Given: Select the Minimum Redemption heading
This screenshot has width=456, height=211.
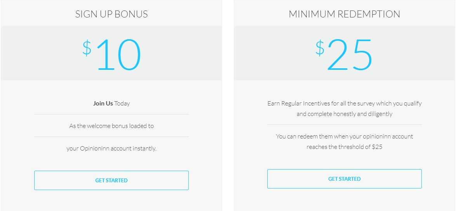Looking at the screenshot, I should 344,14.
